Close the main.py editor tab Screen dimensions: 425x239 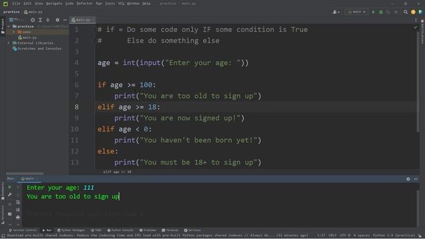point(93,20)
